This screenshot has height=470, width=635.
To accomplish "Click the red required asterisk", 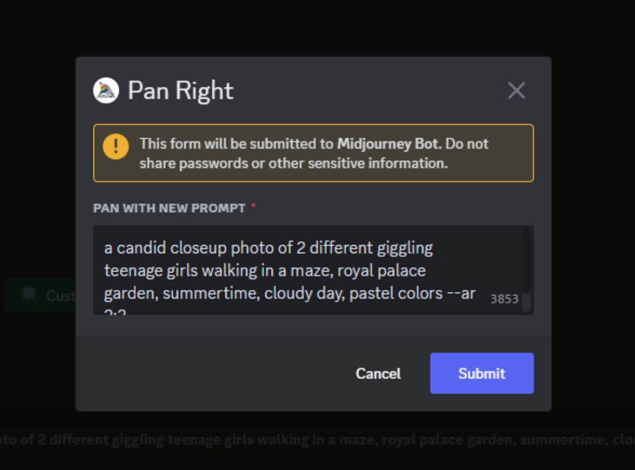I will 253,207.
